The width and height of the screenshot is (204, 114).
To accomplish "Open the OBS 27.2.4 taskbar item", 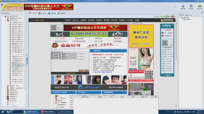I will pos(65,112).
